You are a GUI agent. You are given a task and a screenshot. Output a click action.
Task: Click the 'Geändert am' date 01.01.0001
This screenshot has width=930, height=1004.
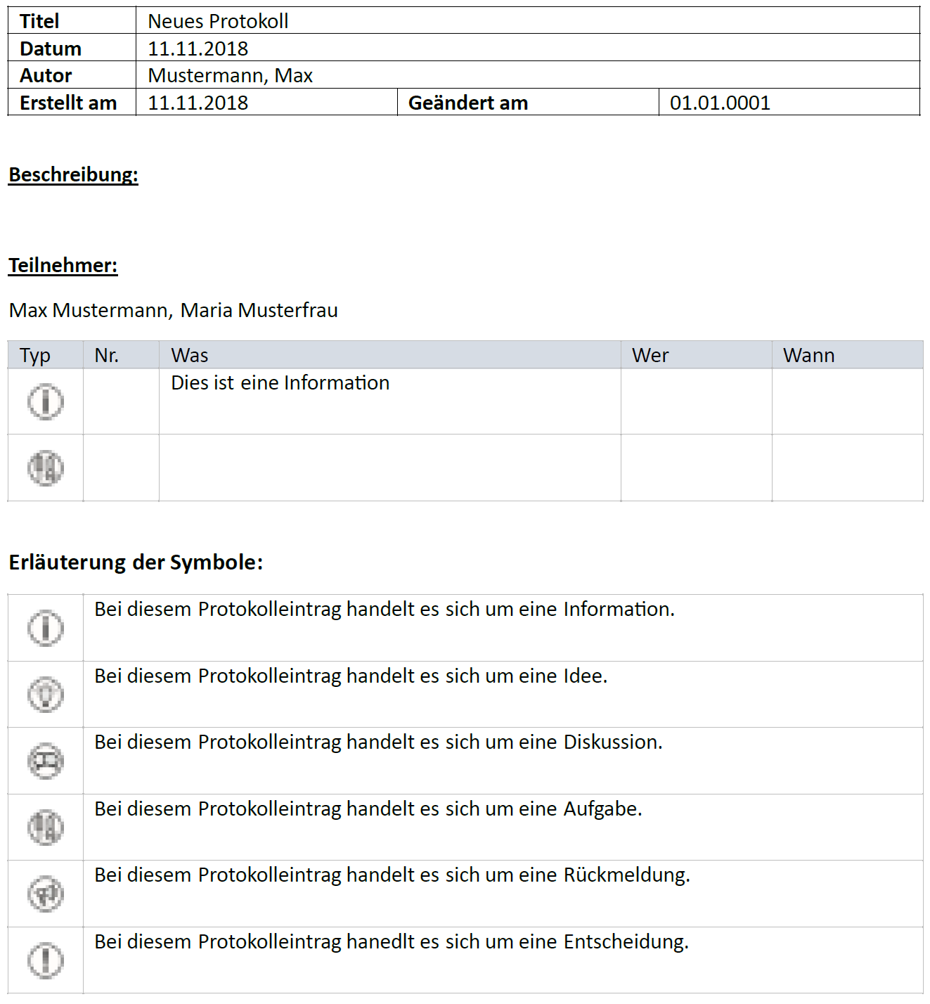click(720, 103)
